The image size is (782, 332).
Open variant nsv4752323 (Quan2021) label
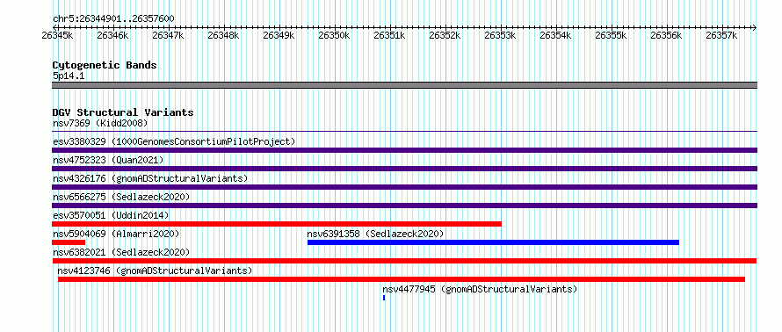[108, 160]
